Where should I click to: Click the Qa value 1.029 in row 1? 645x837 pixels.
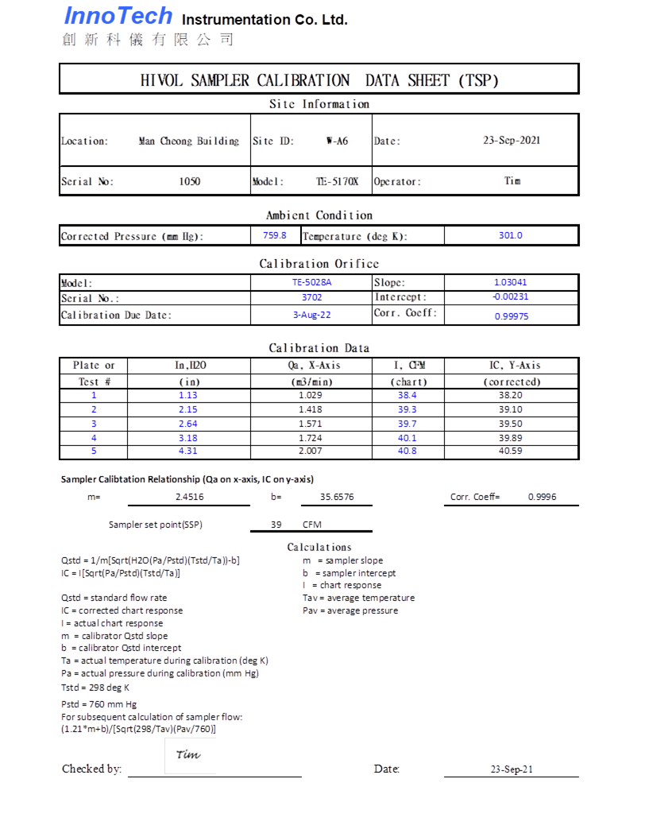point(311,395)
